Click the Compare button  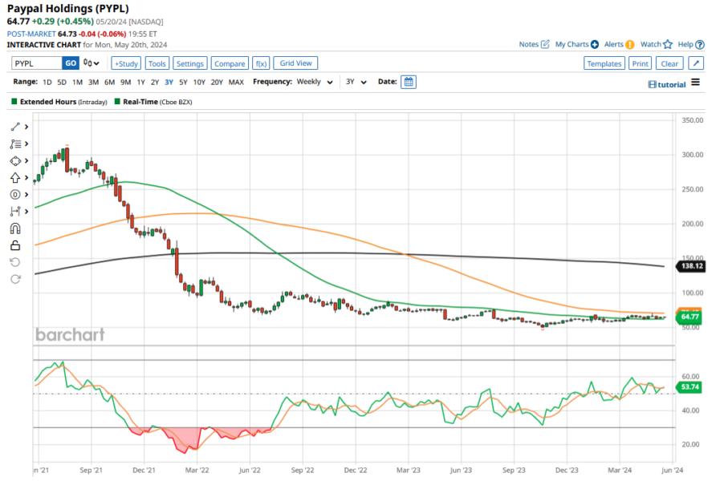click(x=230, y=63)
